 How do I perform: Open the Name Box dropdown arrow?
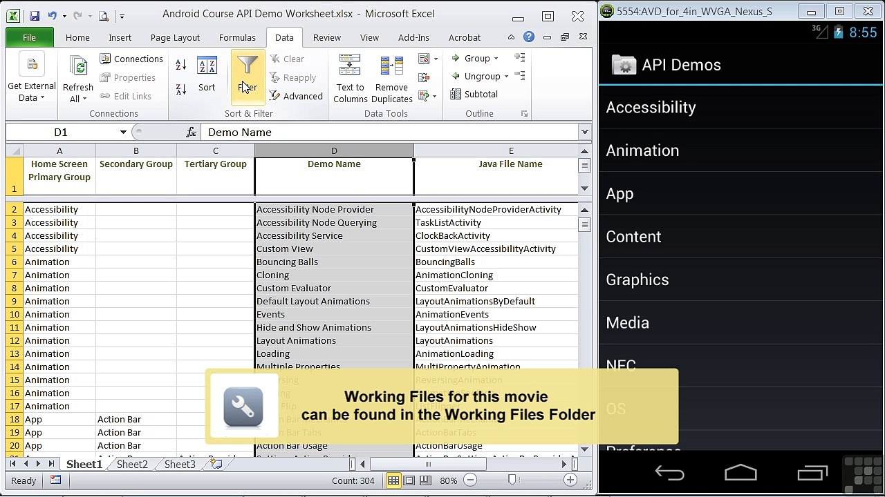click(123, 132)
